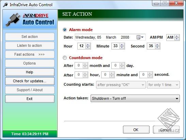Screen dimensions: 186x140
Task: Click the Exit button
Action: [30, 99]
